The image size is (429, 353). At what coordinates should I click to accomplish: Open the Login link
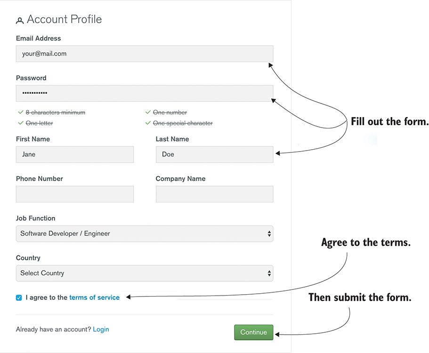(101, 329)
